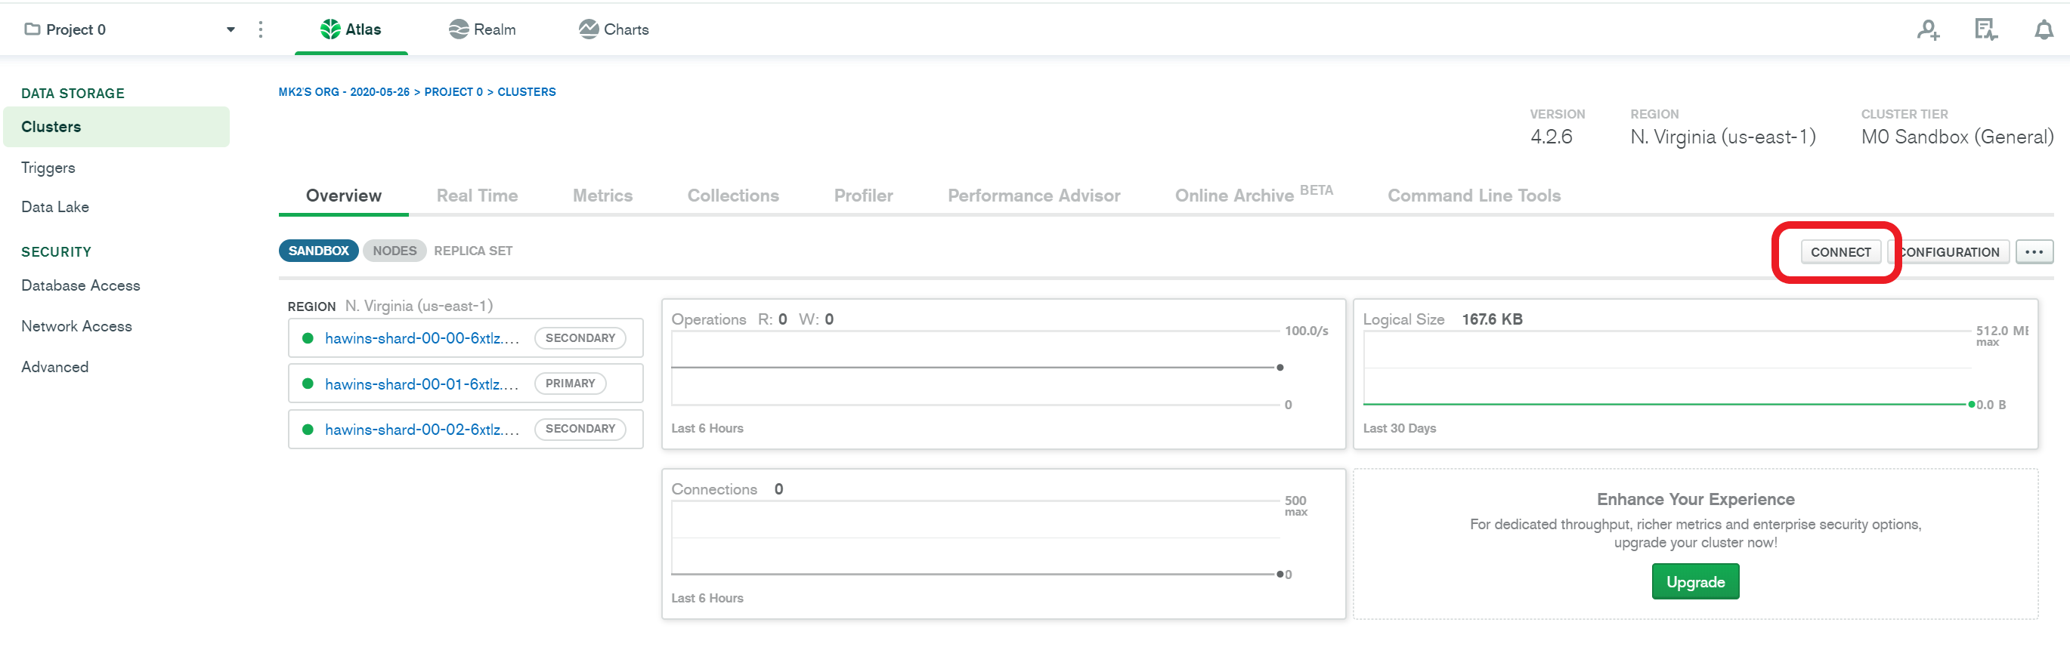The width and height of the screenshot is (2070, 647).
Task: Open the Overview tab
Action: [x=343, y=196]
